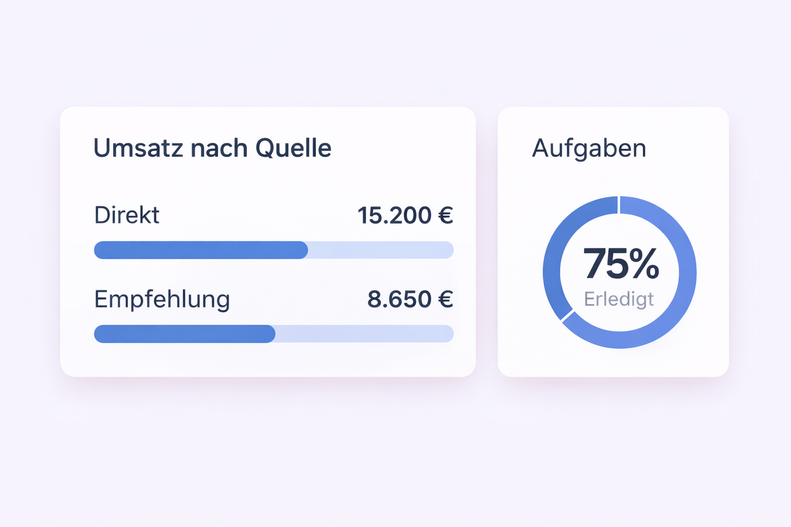This screenshot has height=527, width=791.
Task: Click the unfilled track of the Direkt bar
Action: click(x=380, y=250)
